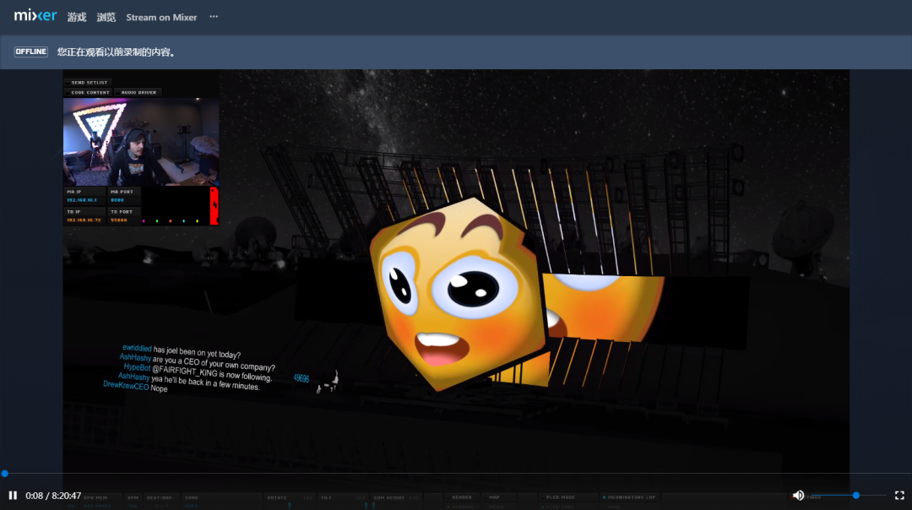Click the large emoji face cube
The width and height of the screenshot is (912, 510).
pyautogui.click(x=459, y=294)
